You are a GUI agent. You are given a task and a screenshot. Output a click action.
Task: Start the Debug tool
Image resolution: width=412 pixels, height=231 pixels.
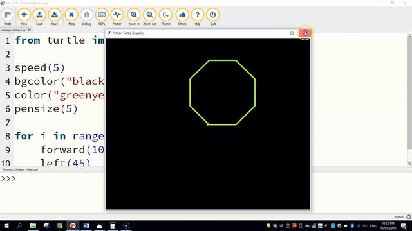[86, 17]
